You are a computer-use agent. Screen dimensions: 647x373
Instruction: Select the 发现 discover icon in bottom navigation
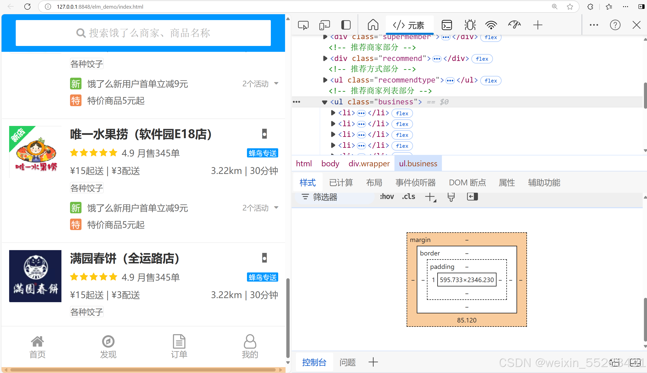tap(108, 342)
